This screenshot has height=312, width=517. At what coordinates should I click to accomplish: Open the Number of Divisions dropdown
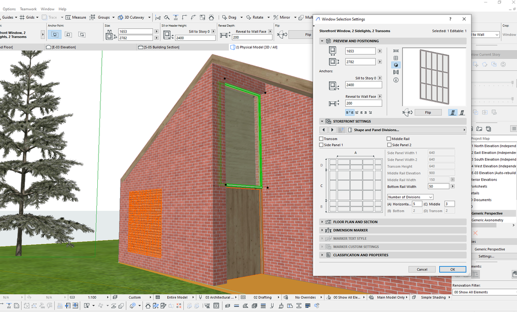coord(410,197)
